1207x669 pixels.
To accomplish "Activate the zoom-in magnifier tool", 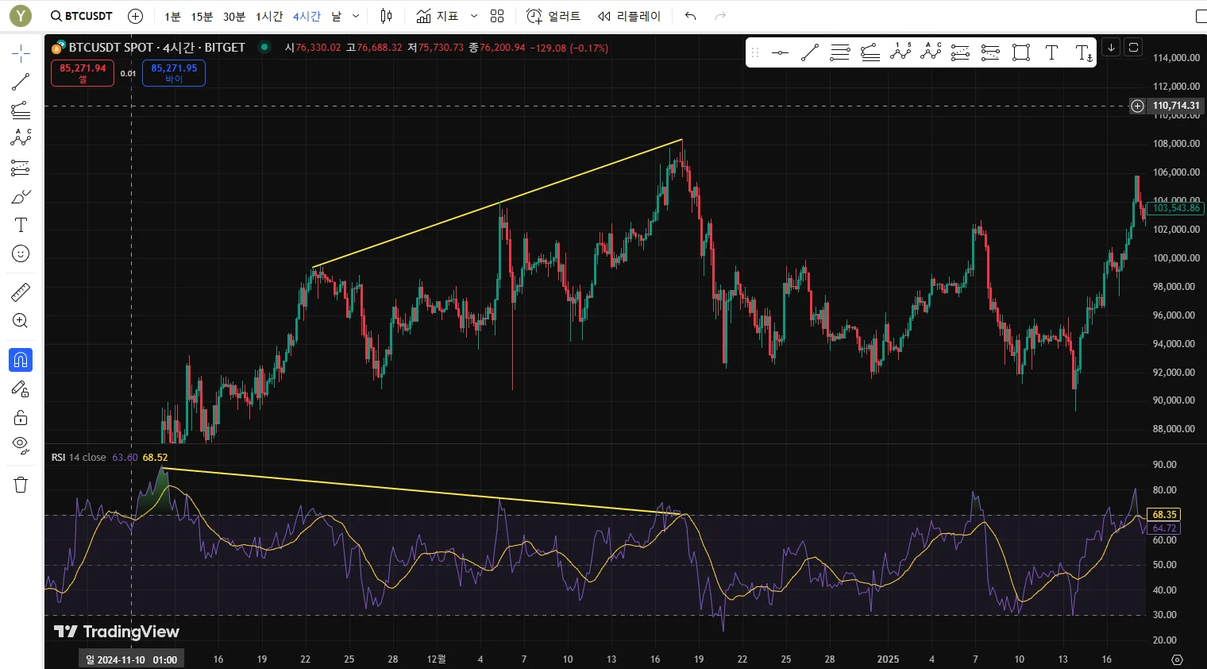I will 21,321.
